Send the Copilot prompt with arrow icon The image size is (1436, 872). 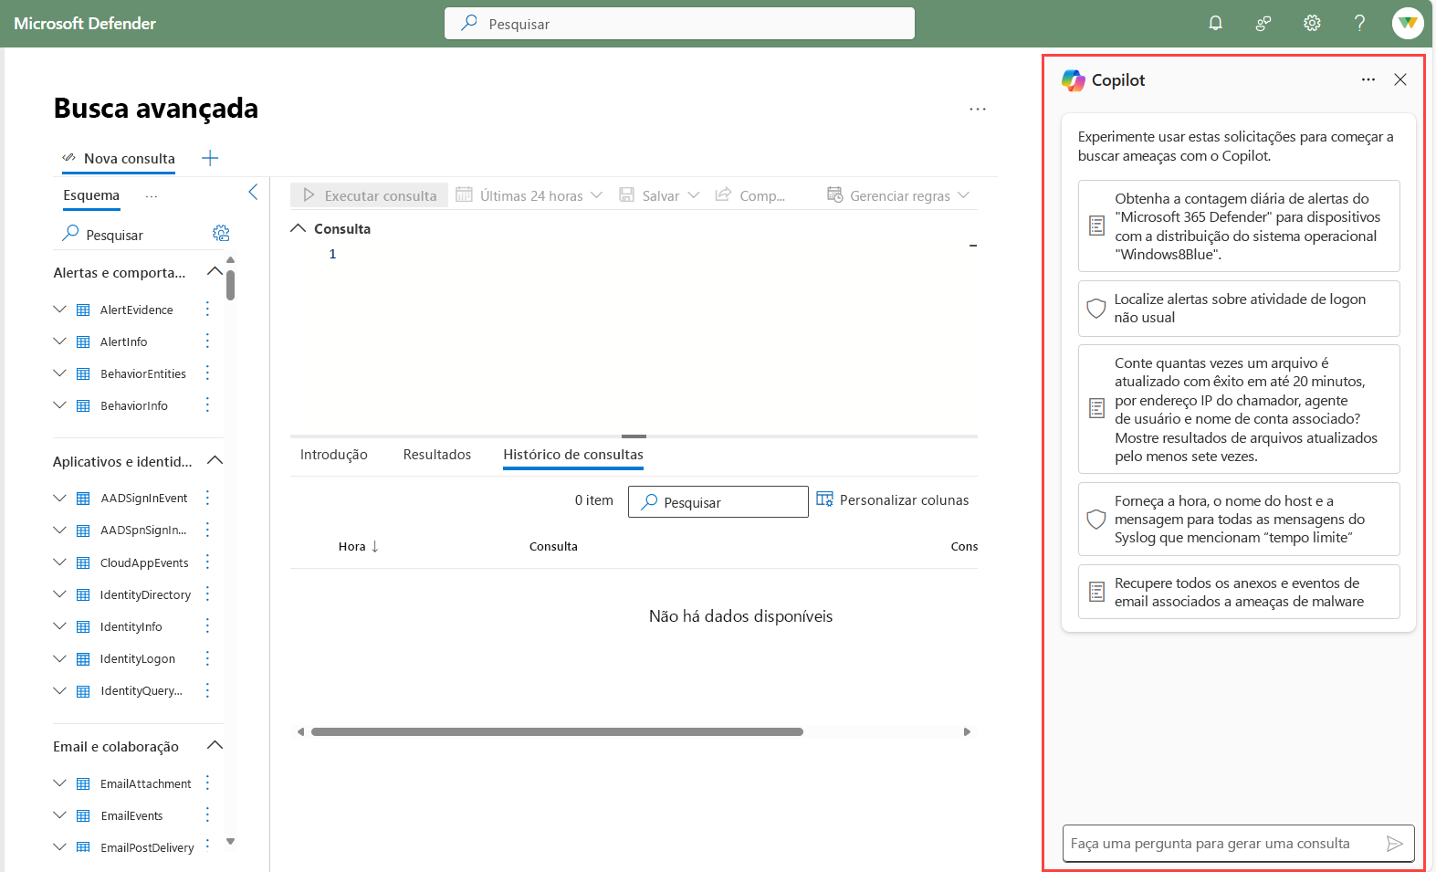[1394, 844]
